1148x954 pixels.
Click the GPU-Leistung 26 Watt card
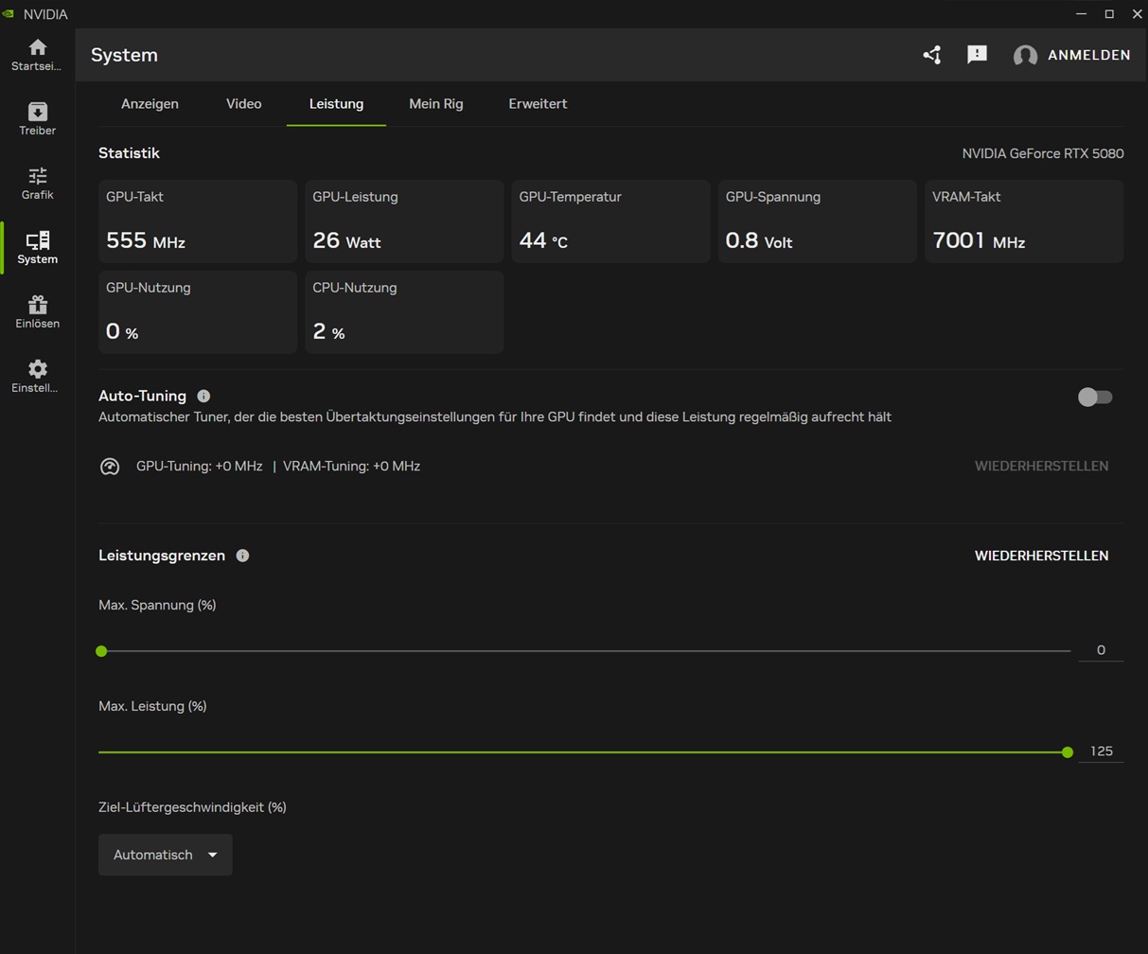(404, 221)
